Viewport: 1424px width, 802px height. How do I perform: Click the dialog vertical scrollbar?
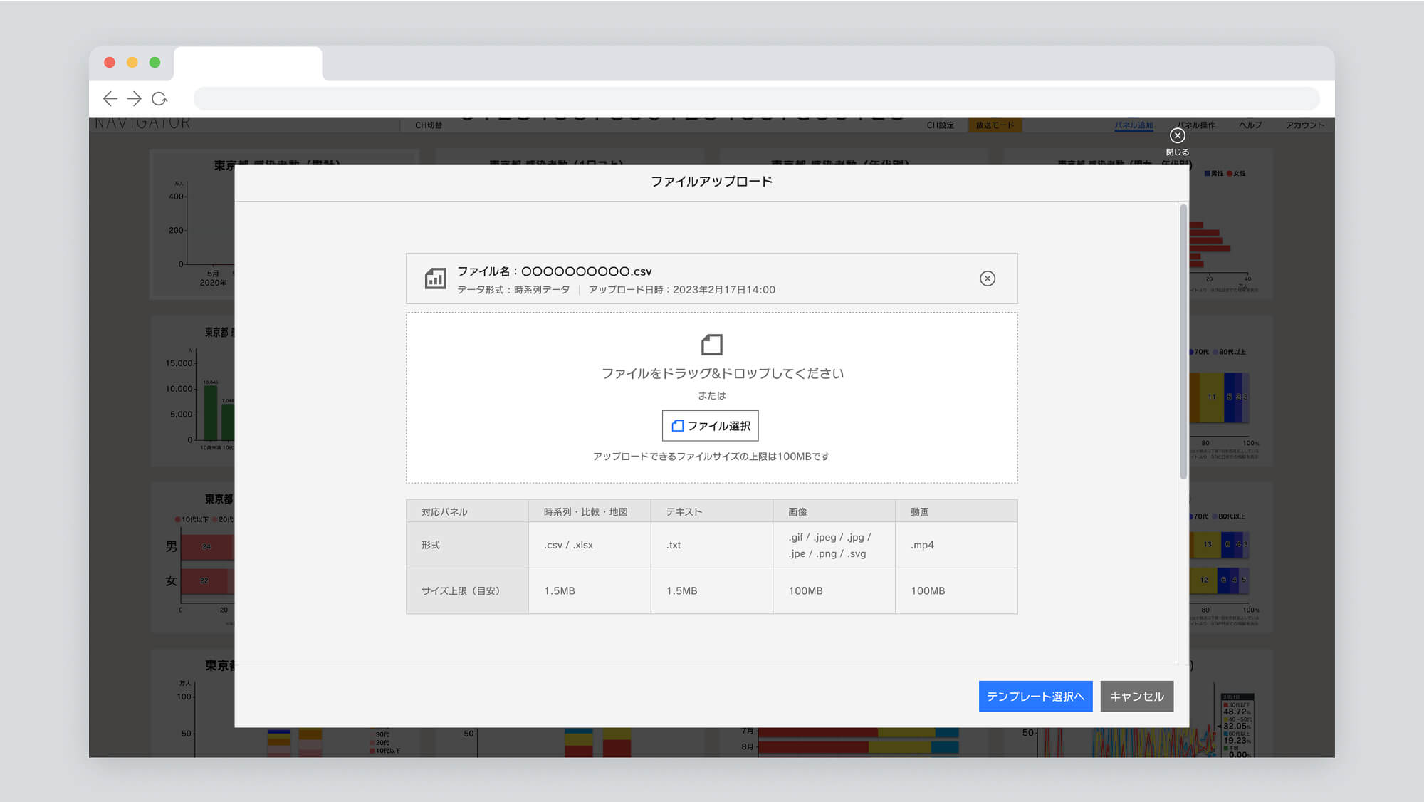[1183, 342]
